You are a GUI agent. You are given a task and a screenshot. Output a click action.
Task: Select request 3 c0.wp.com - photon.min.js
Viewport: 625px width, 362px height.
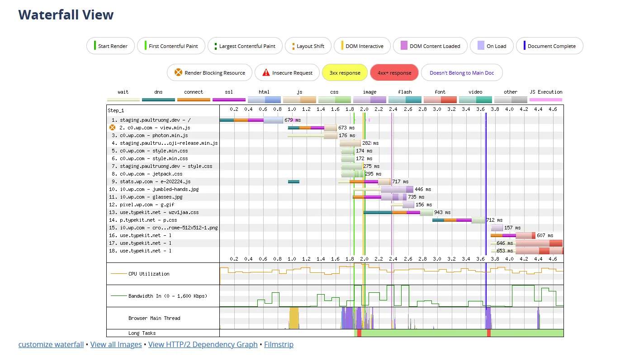click(x=150, y=135)
